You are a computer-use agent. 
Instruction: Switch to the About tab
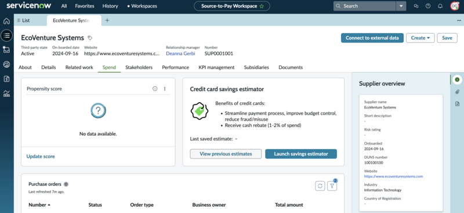pos(25,67)
